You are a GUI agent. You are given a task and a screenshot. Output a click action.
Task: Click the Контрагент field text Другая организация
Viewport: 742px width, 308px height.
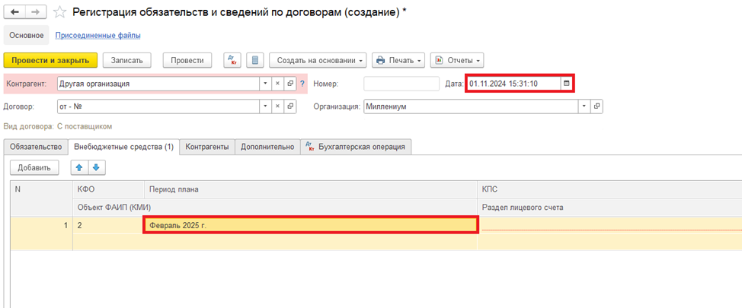158,84
